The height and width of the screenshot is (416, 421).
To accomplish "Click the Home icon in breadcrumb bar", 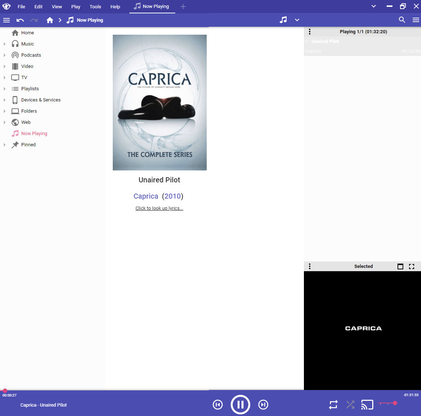I will 50,20.
